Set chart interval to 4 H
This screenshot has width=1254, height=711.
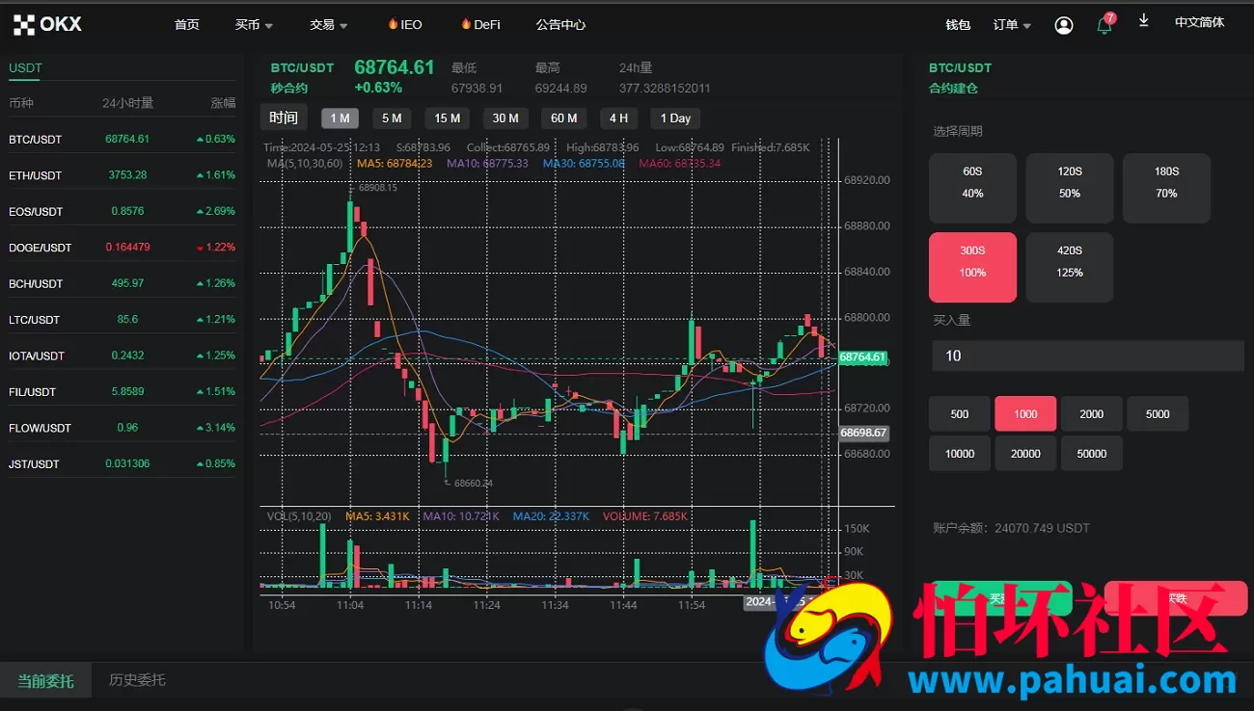click(x=618, y=118)
